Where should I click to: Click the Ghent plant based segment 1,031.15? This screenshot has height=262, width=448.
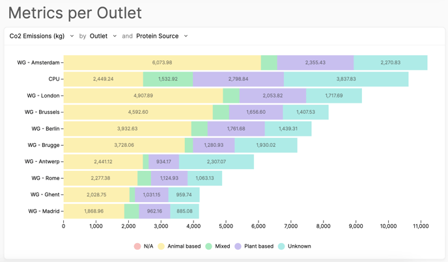pyautogui.click(x=152, y=195)
